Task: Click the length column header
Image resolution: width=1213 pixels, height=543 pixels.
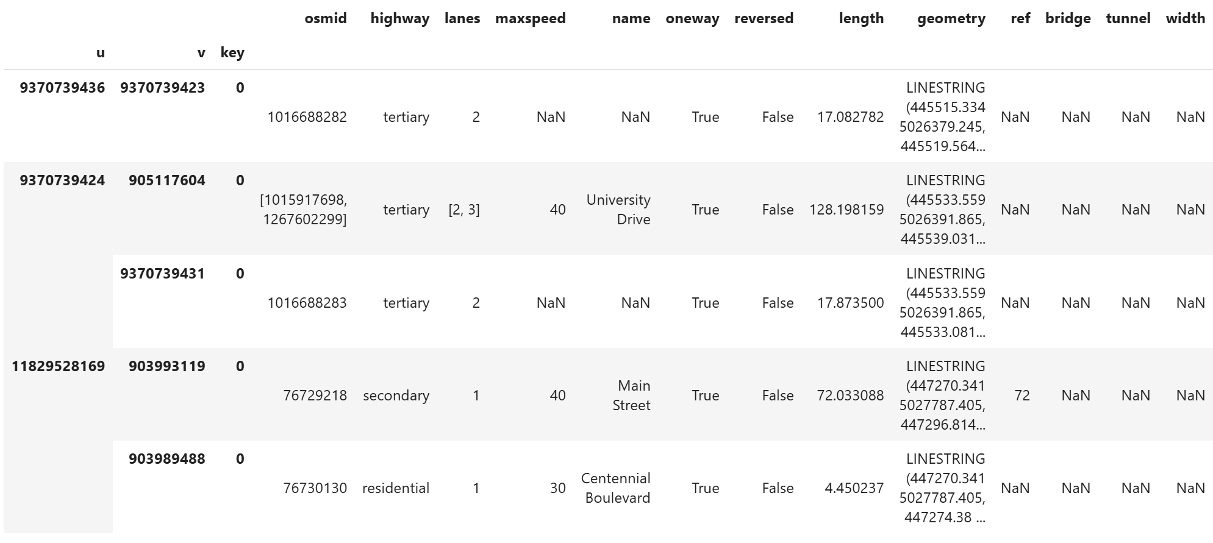Action: (x=861, y=18)
